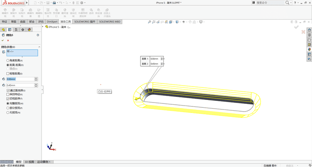Toggle the 保持特征 checkbox
312x167 pixels.
[8, 94]
